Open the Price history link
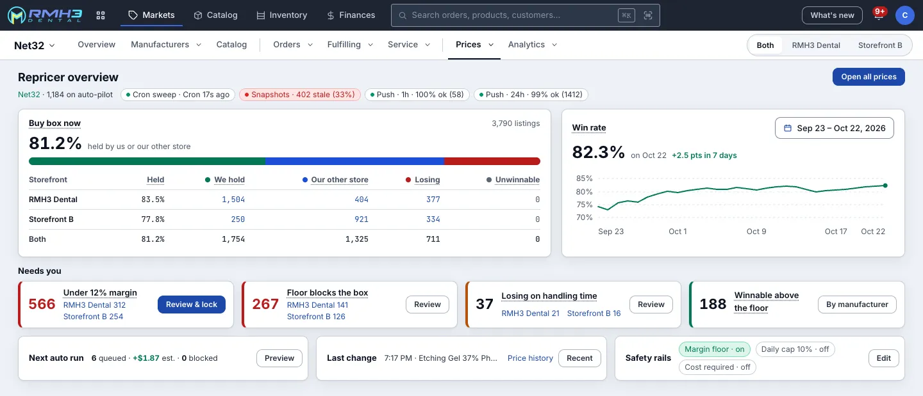The height and width of the screenshot is (396, 923). tap(530, 358)
